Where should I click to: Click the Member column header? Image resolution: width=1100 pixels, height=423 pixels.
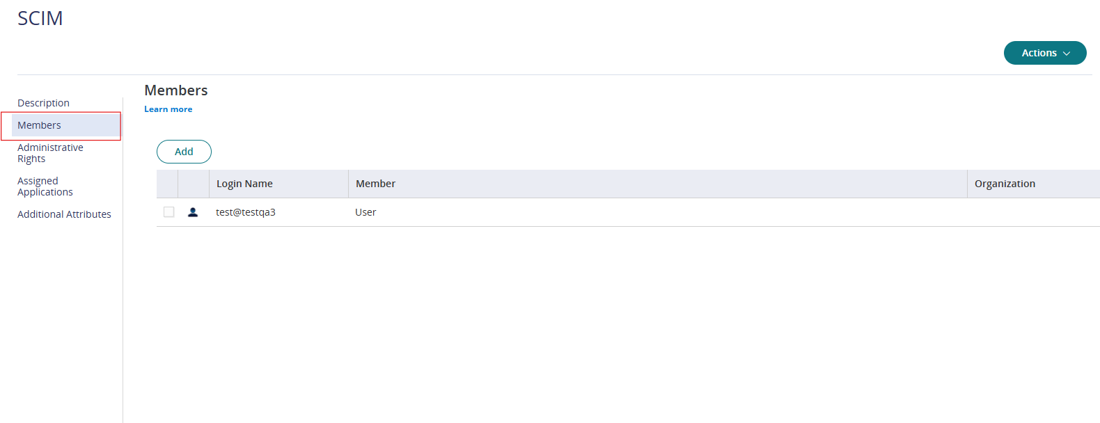(375, 184)
